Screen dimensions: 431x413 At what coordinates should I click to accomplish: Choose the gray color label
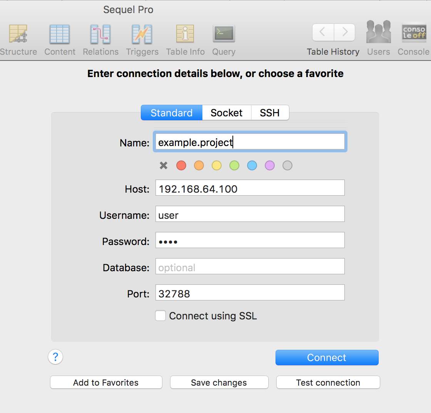(287, 165)
